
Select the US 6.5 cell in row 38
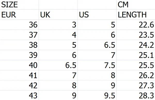[x=97, y=45]
